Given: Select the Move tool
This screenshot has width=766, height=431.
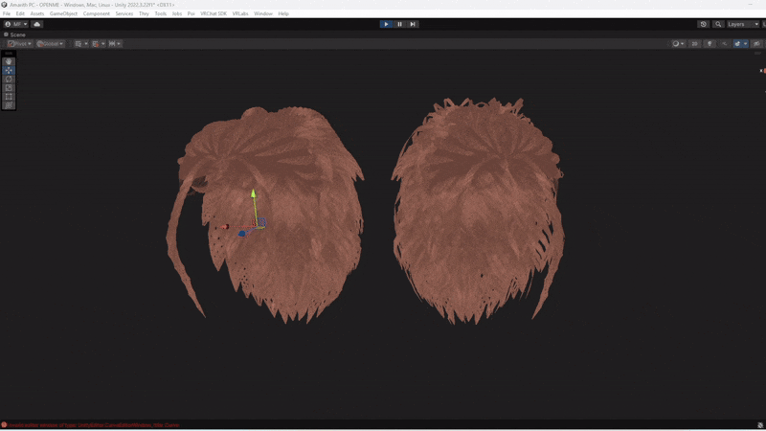Looking at the screenshot, I should (x=9, y=70).
